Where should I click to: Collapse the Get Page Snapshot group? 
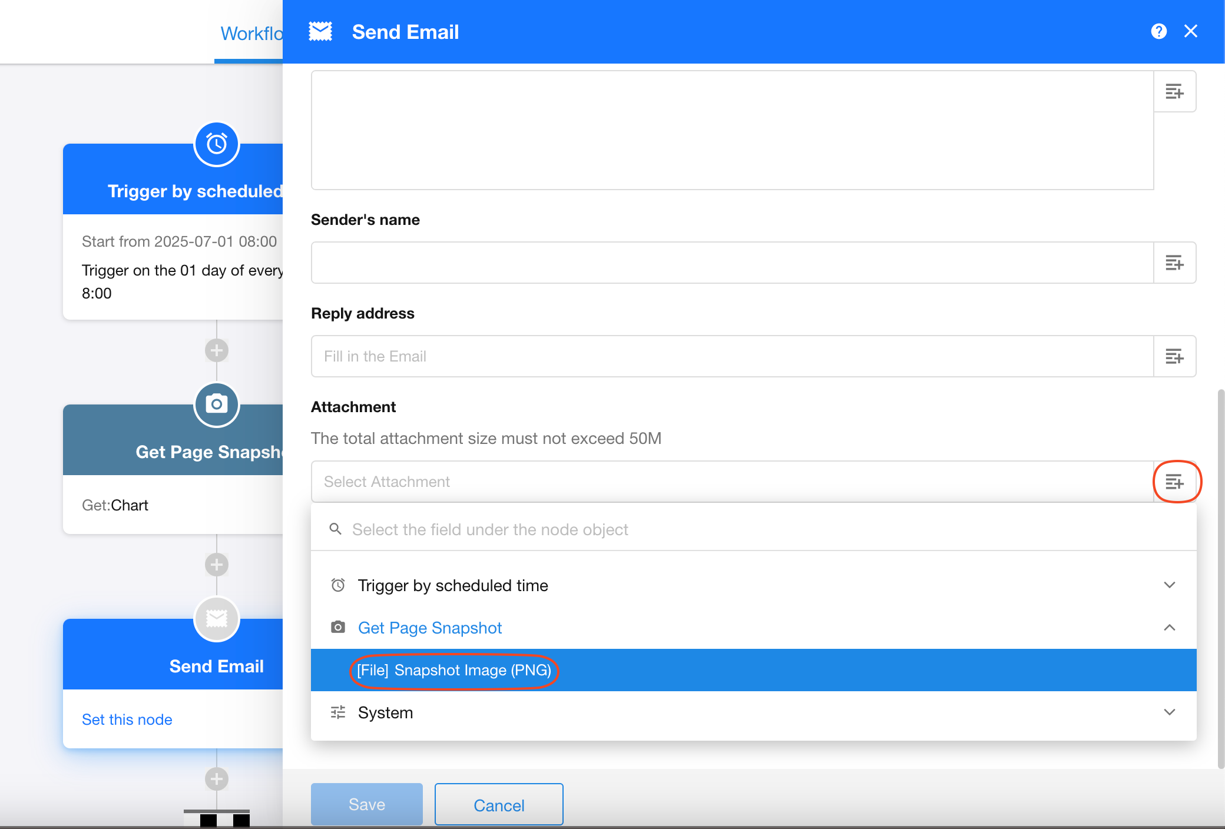click(1169, 628)
